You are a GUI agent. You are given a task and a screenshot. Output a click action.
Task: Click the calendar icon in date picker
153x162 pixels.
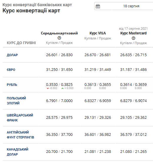coord(98,6)
